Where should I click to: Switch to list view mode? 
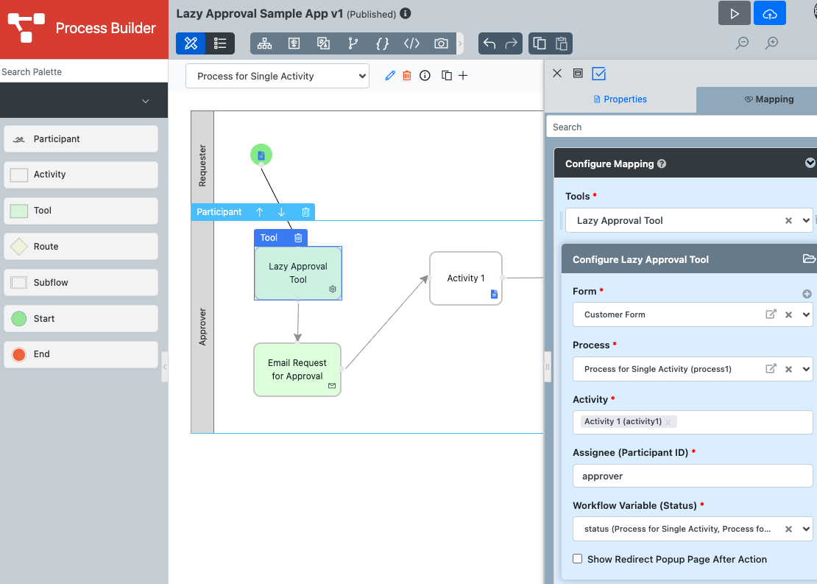220,43
